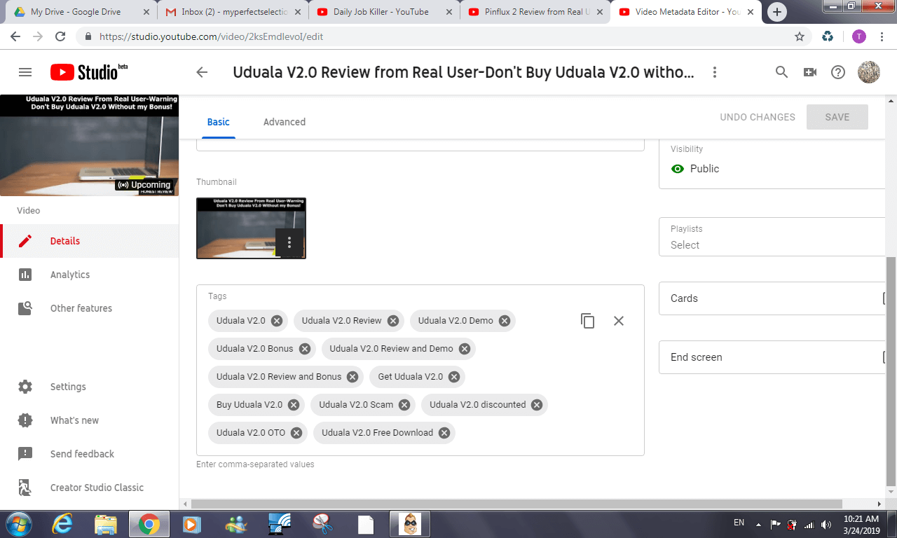Screen dimensions: 897x538
Task: Remove the 'Uduala V2.0 OTO' tag
Action: pyautogui.click(x=296, y=433)
